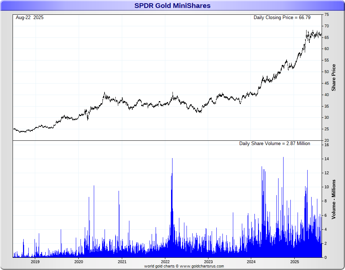Click the 2024 year label on x-axis
This screenshot has height=270, width=345.
(x=251, y=262)
